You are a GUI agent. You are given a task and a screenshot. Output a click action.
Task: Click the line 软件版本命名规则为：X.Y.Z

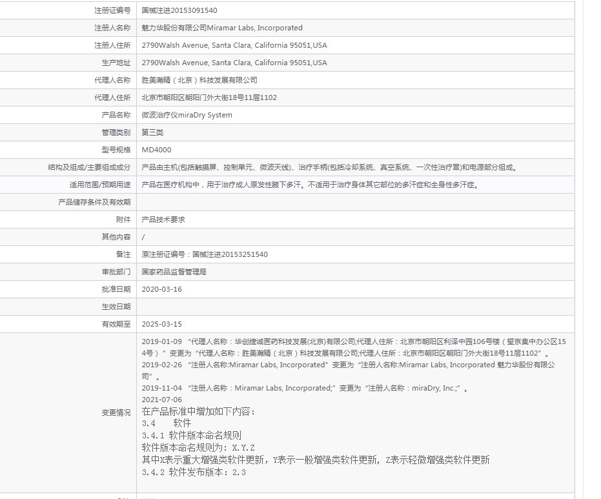[198, 447]
